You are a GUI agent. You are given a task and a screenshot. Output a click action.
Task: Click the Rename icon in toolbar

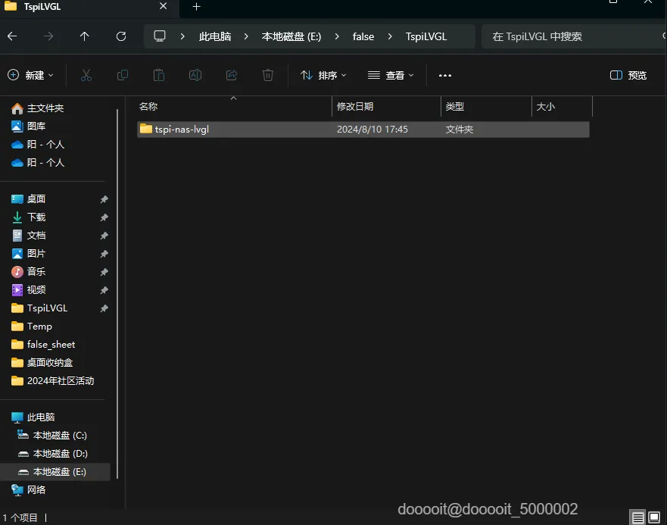195,75
